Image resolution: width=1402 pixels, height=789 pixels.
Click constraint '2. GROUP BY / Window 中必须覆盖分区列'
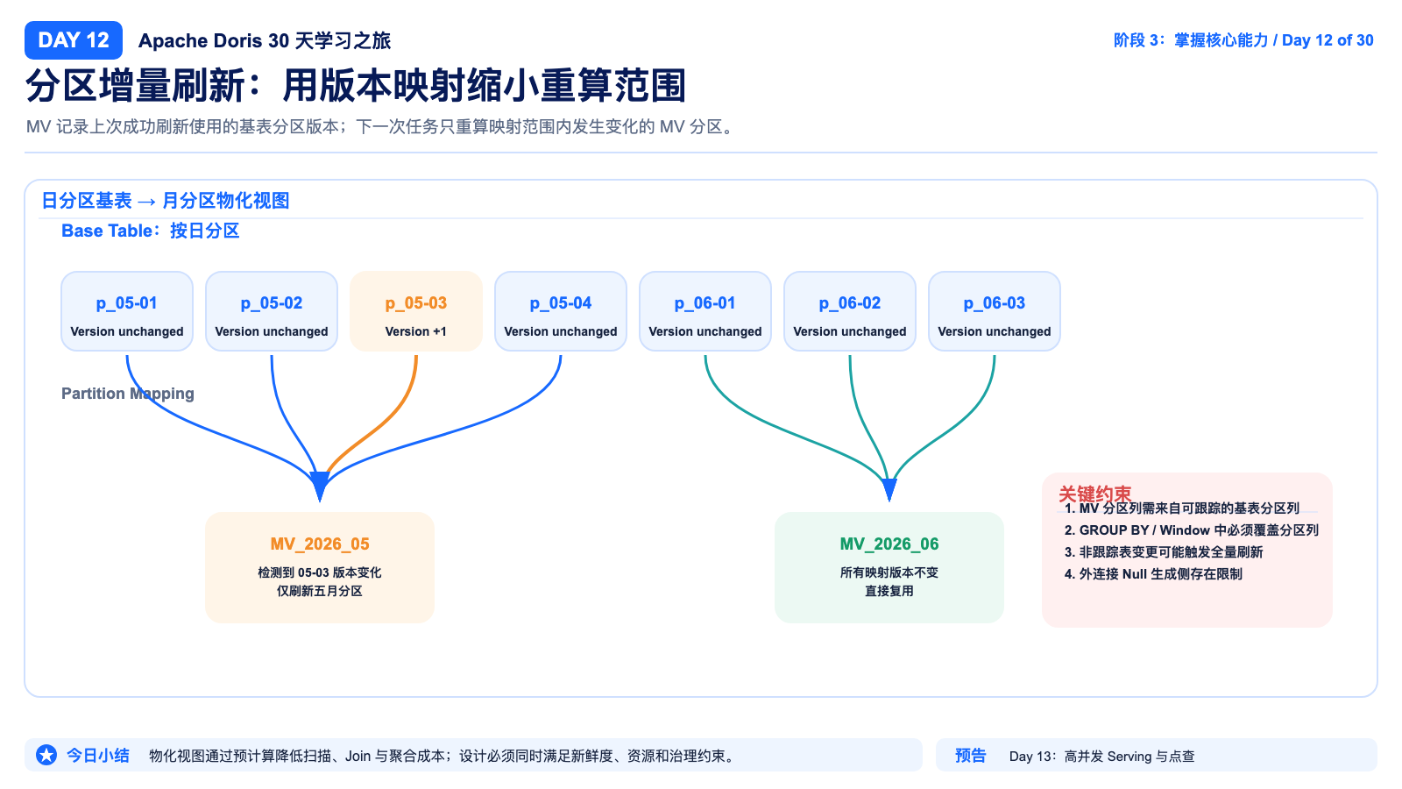pyautogui.click(x=1192, y=530)
